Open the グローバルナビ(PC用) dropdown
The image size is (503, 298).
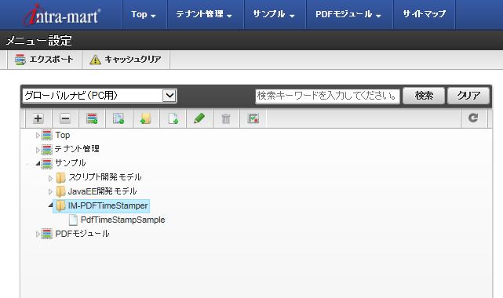coord(100,96)
